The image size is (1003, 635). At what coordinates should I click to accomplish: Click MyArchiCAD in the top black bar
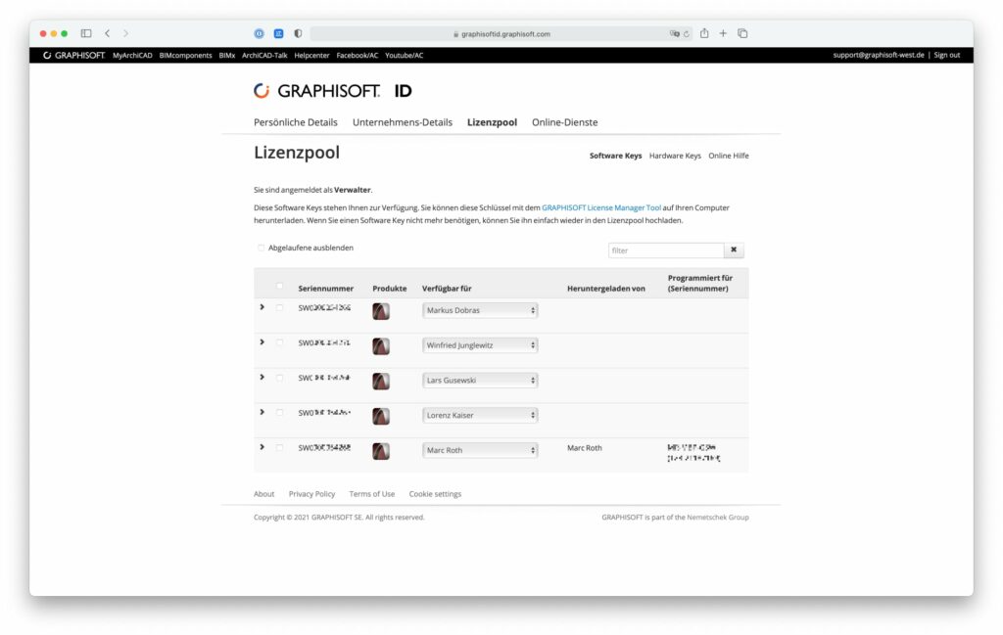click(x=132, y=56)
